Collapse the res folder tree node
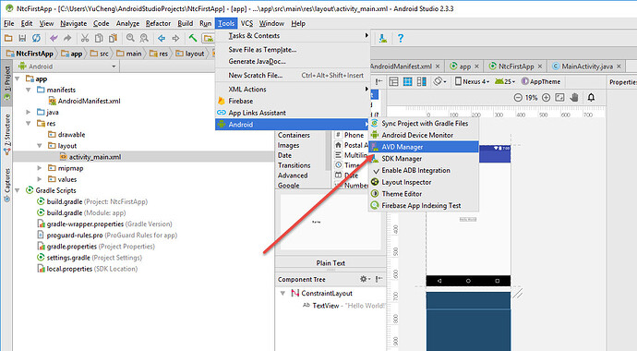This screenshot has width=637, height=351. (29, 124)
